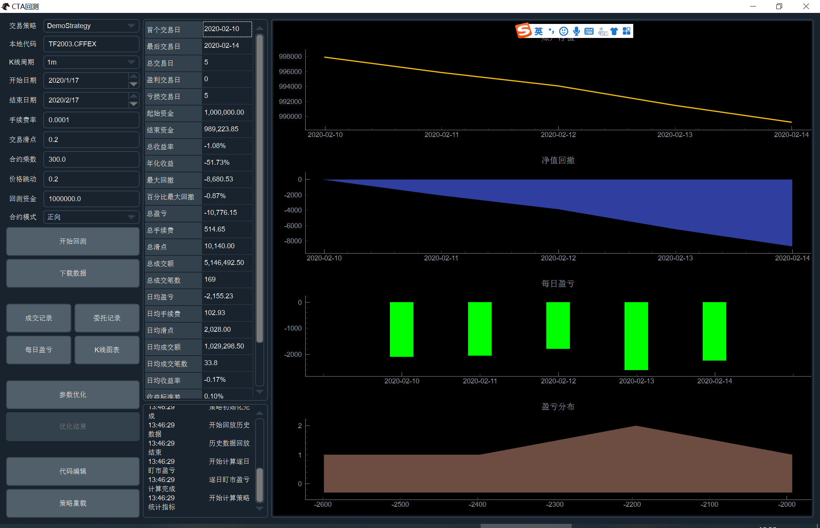Screen dimensions: 820x528
Task: Open the IME toolbox grid icon
Action: [626, 31]
